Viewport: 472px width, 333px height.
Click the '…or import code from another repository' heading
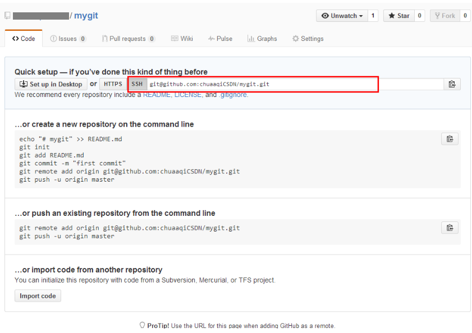[x=89, y=270]
